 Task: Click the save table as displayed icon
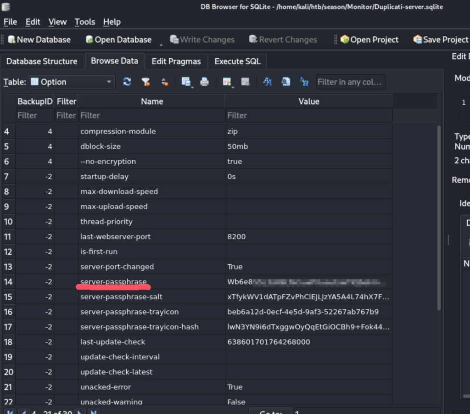186,82
